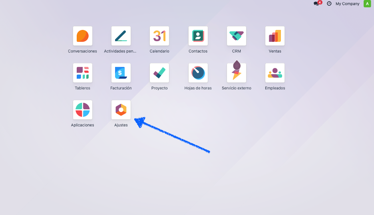Launch the Calendario app
Screen dimensions: 374x215
click(159, 36)
